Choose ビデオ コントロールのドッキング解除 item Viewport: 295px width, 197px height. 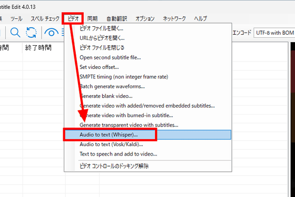tap(148, 166)
